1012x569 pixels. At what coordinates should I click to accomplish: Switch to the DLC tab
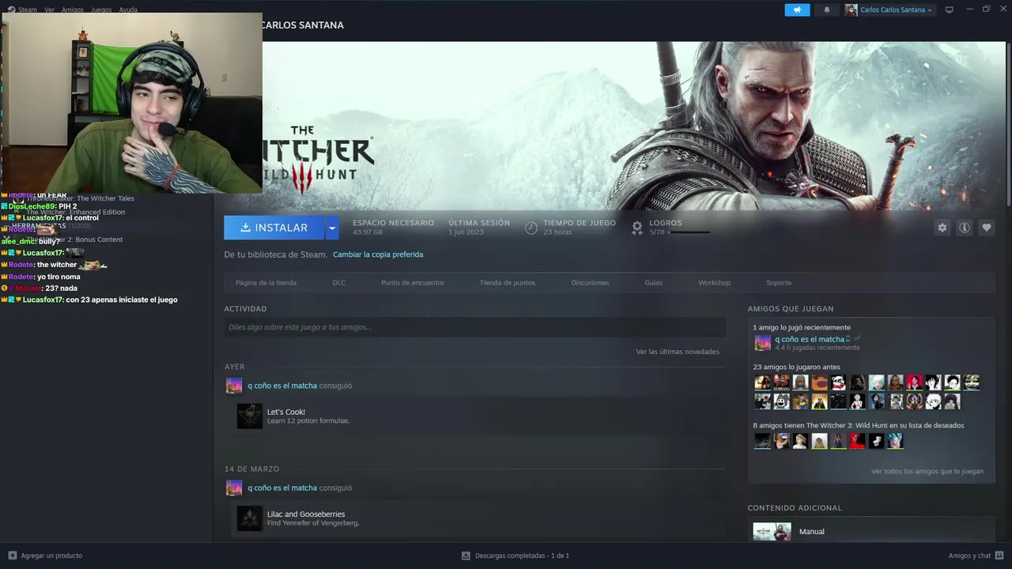point(338,282)
